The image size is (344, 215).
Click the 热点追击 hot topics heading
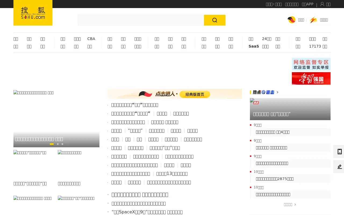[263, 92]
